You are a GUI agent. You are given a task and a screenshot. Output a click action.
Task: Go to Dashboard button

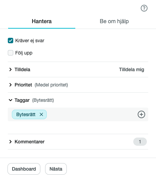pos(24,169)
